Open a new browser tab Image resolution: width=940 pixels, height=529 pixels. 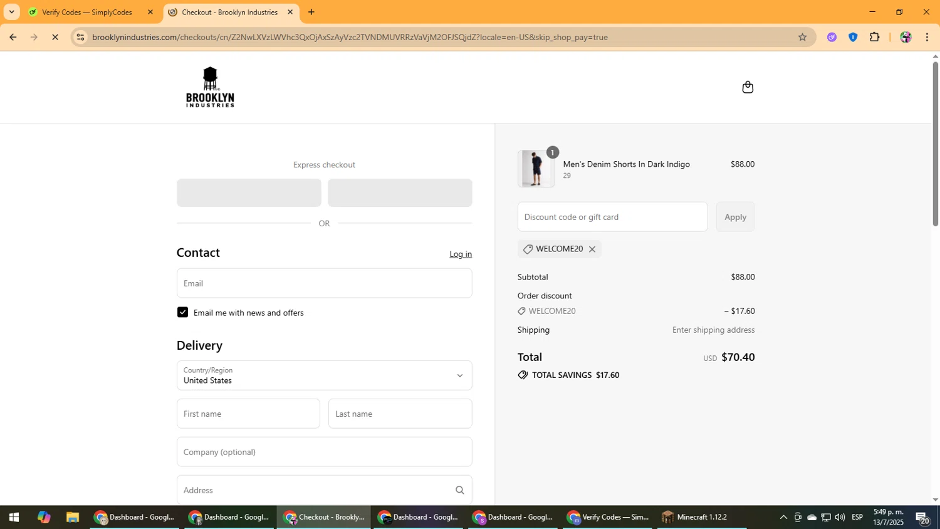311,12
